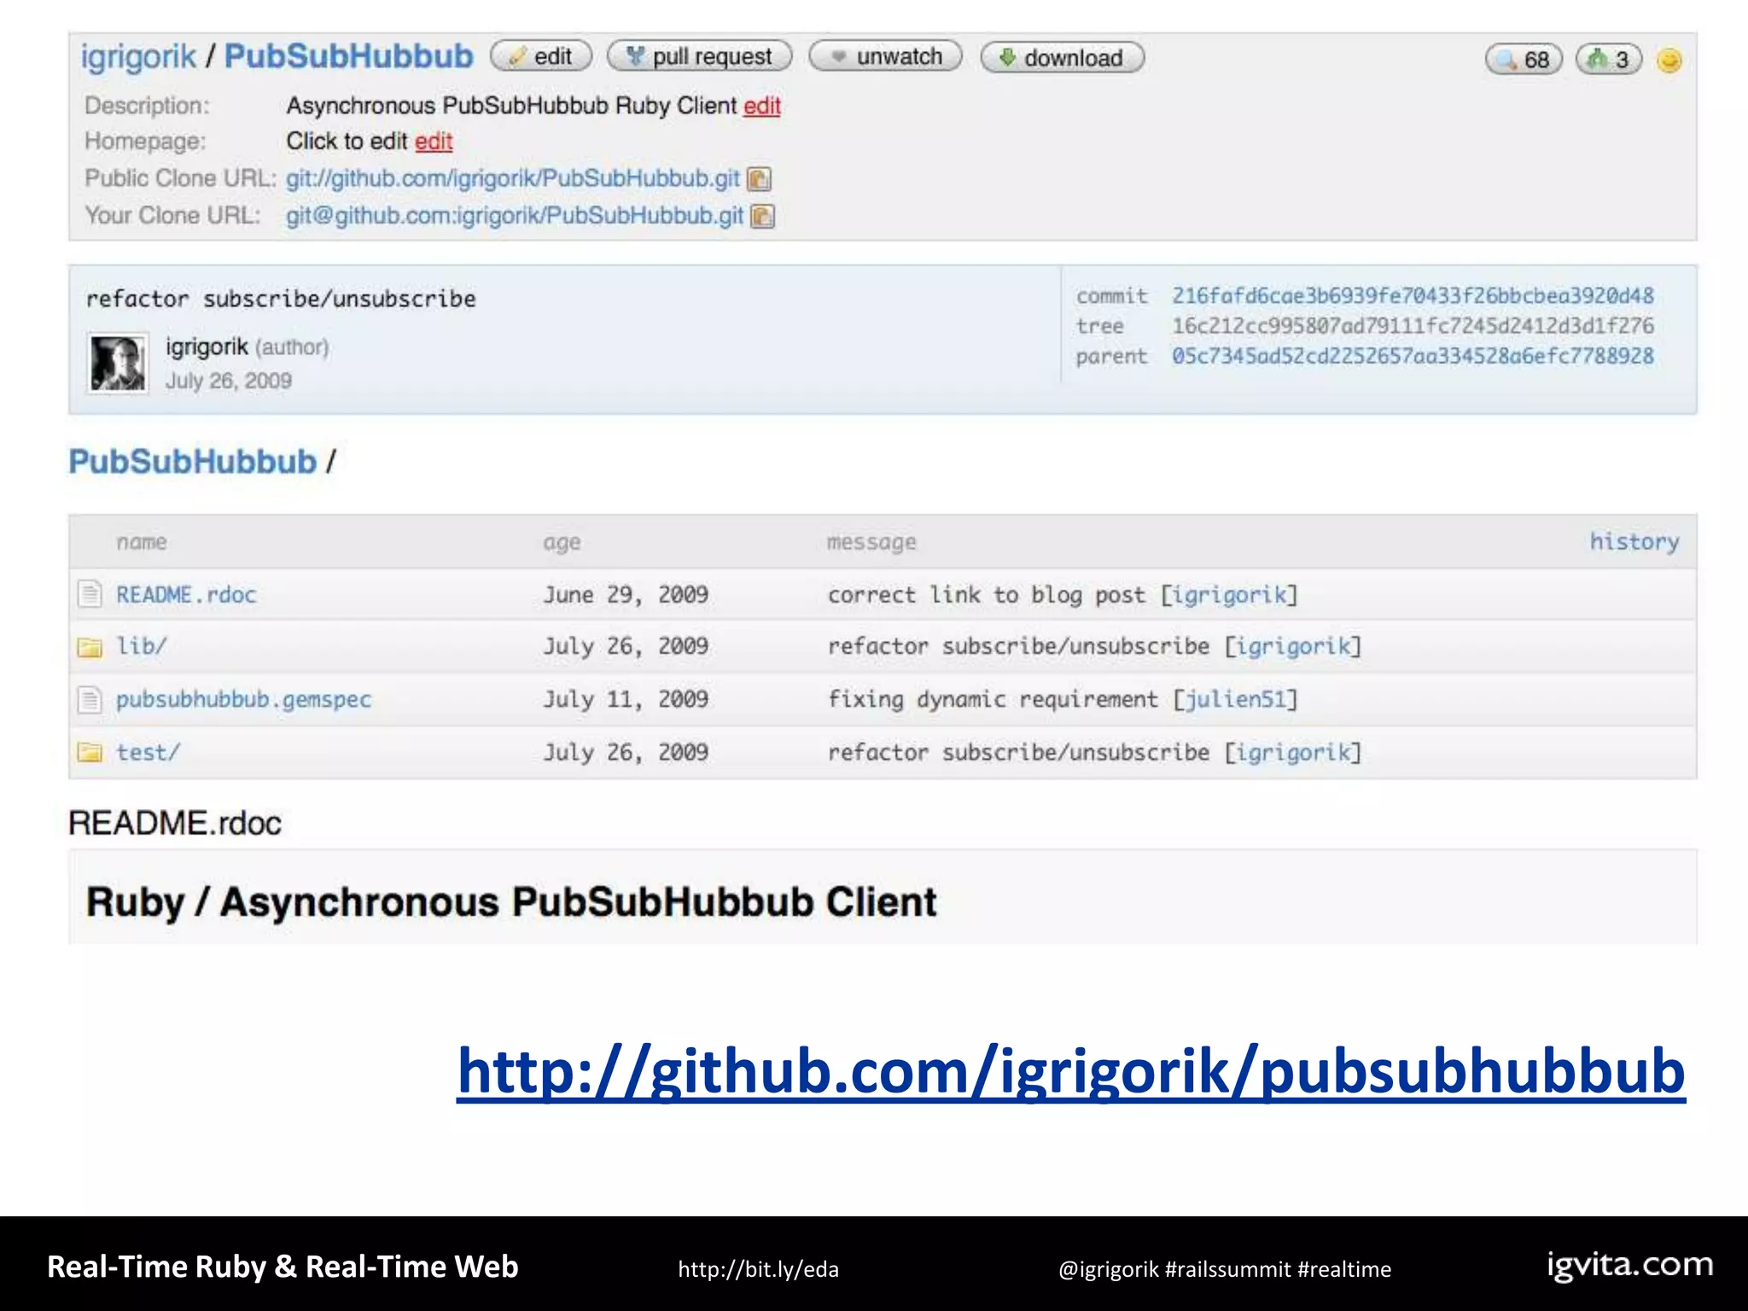Click pubsubhubbub.gemspec file icon
The width and height of the screenshot is (1748, 1311).
[x=90, y=700]
